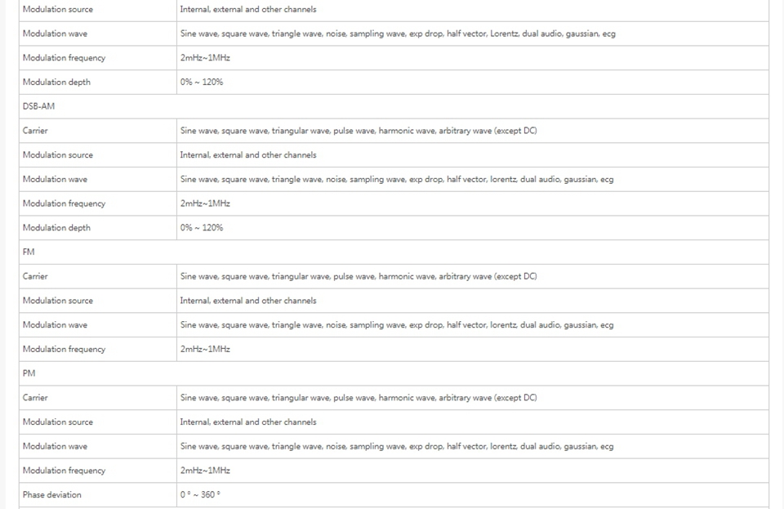Click the carrier waveform list in PM section
The height and width of the screenshot is (509, 784).
(359, 398)
